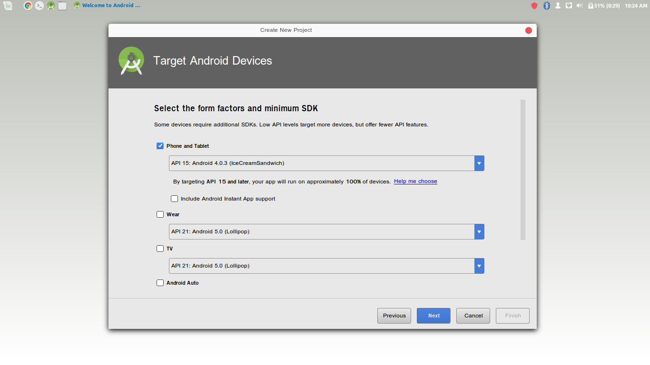Click the Android Studio panel launcher

(51, 6)
